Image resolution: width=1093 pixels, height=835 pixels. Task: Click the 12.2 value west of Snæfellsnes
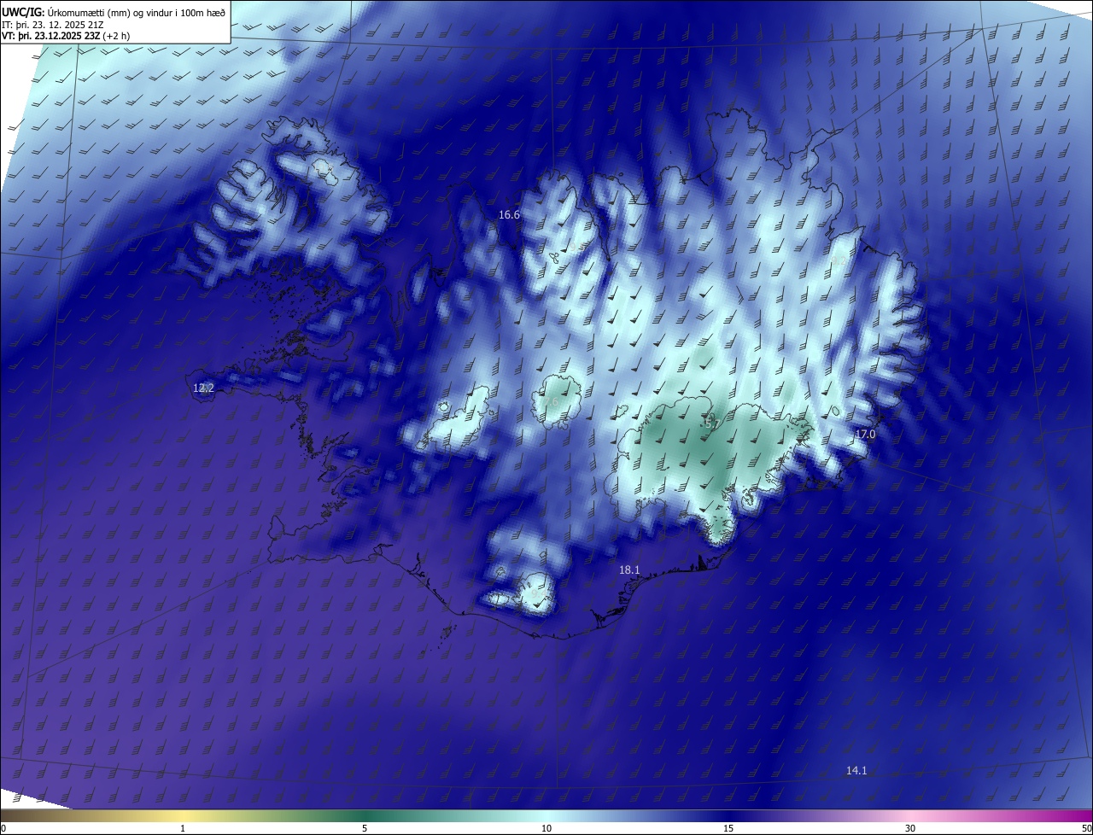click(x=203, y=388)
